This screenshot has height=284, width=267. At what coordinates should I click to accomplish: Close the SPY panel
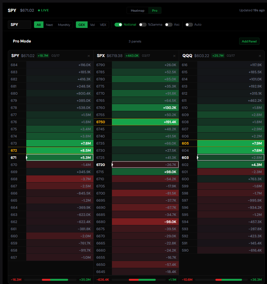89,56
